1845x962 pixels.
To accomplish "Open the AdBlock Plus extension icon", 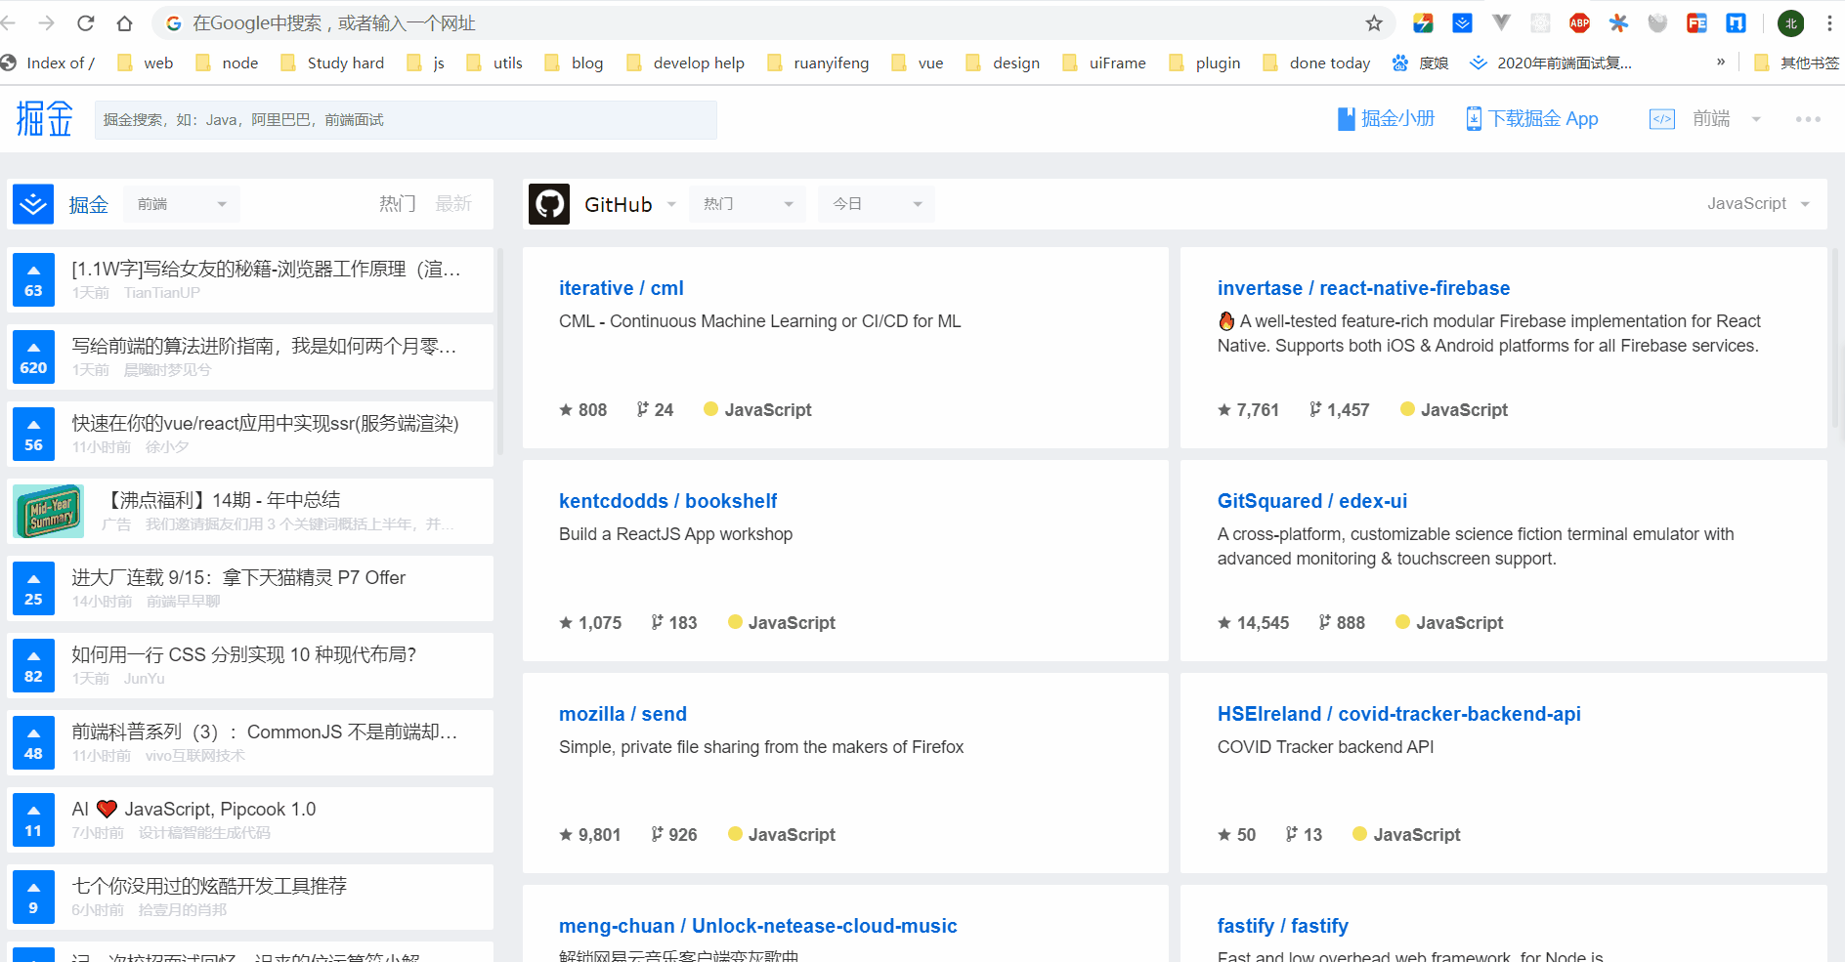I will tap(1579, 22).
